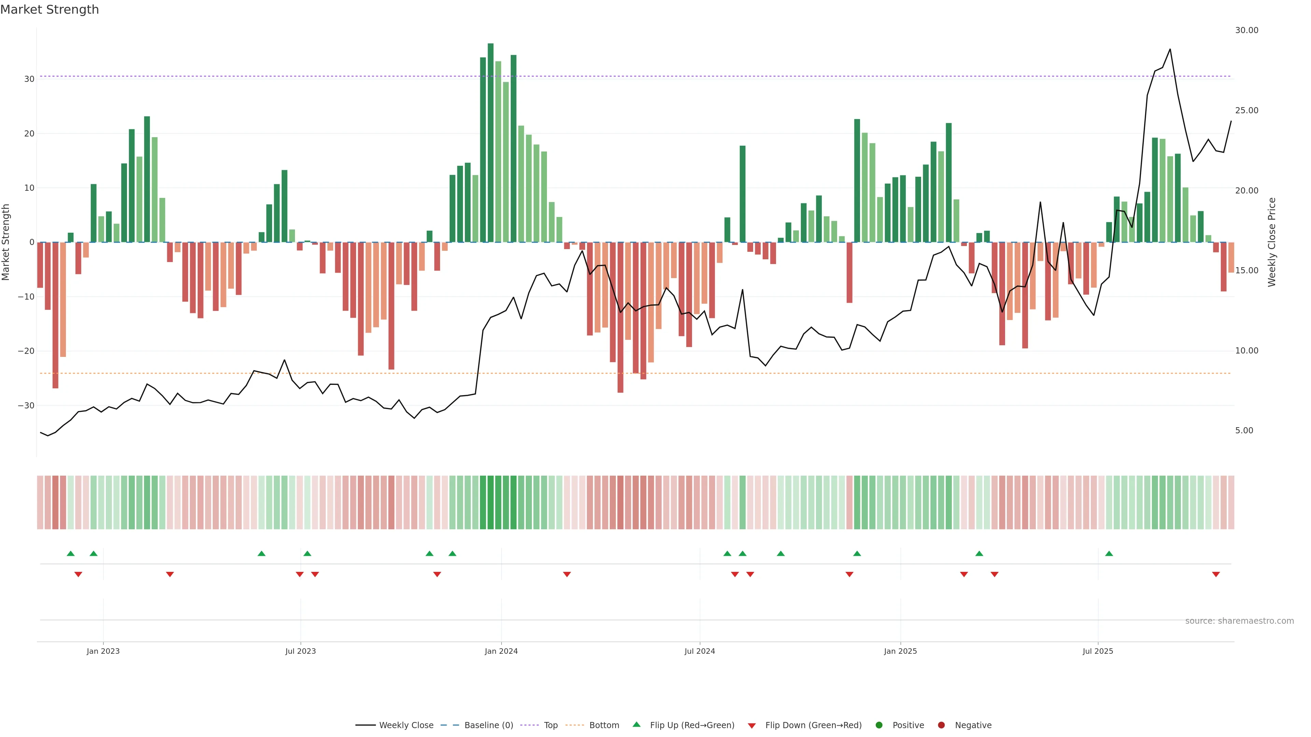Click the Market Strength chart title
This screenshot has width=1311, height=737.
point(50,10)
